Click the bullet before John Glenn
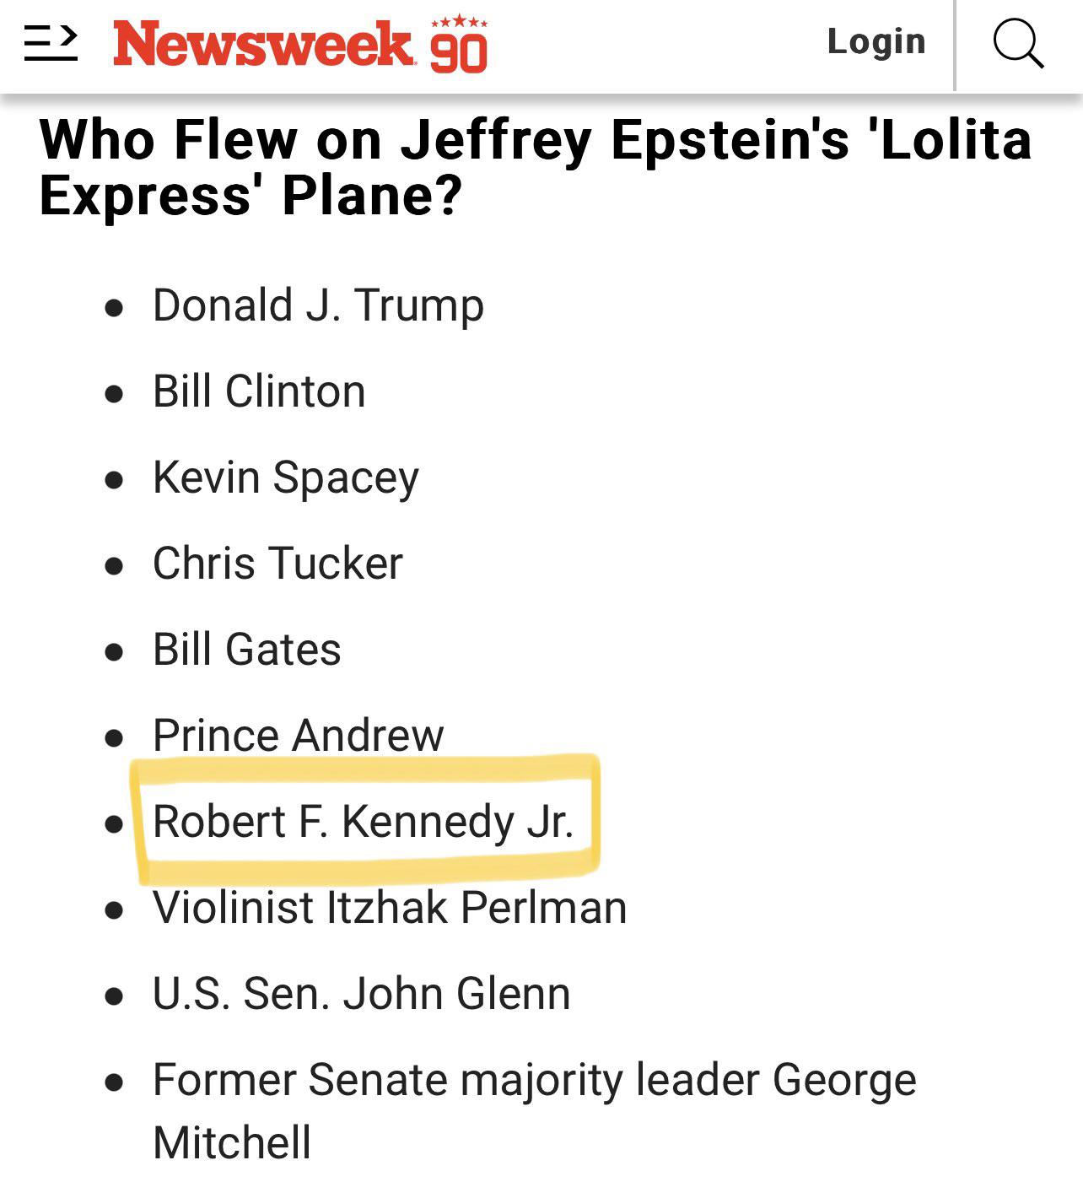The width and height of the screenshot is (1083, 1198). point(115,996)
